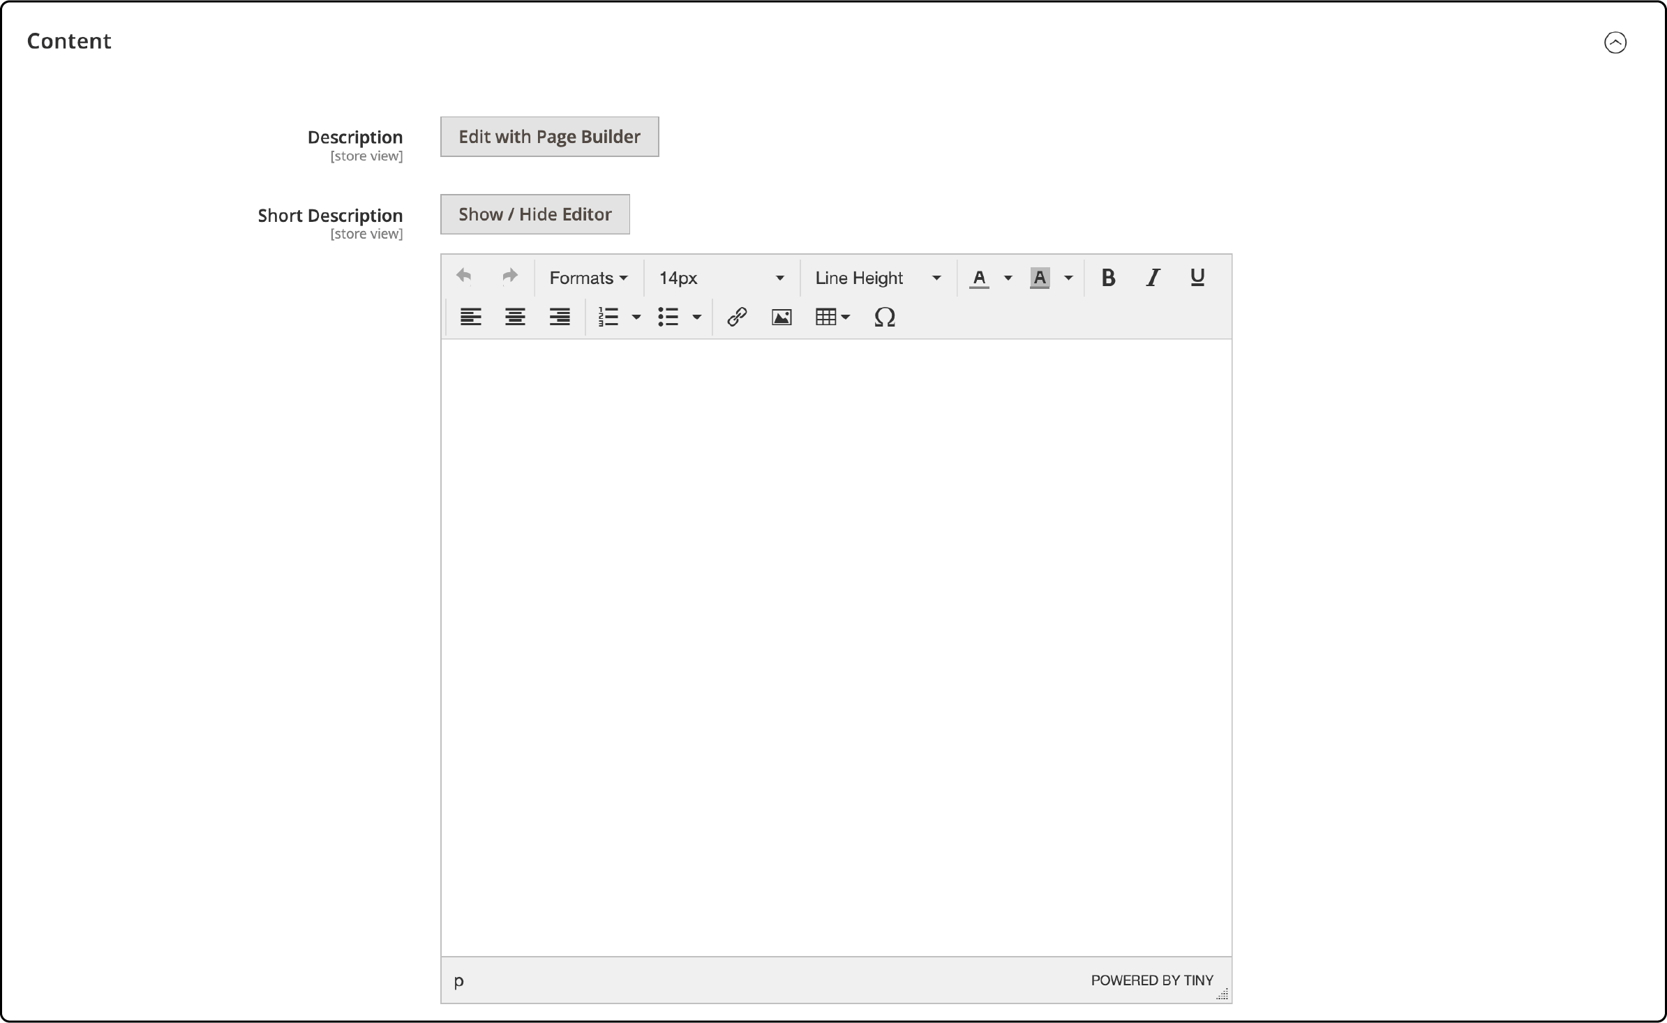
Task: Toggle italic formatting on text
Action: 1151,276
